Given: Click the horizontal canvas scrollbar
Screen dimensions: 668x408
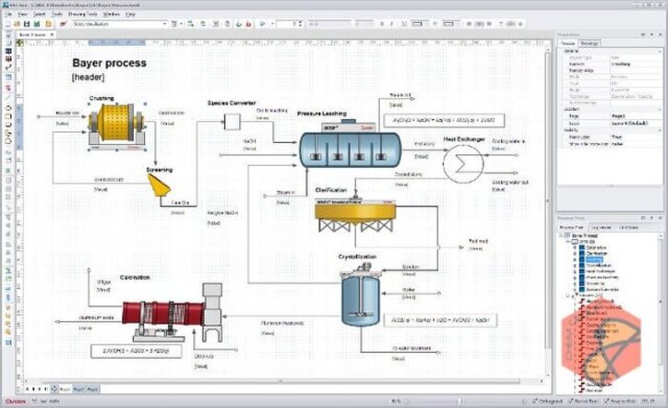Looking at the screenshot, I should click(273, 380).
